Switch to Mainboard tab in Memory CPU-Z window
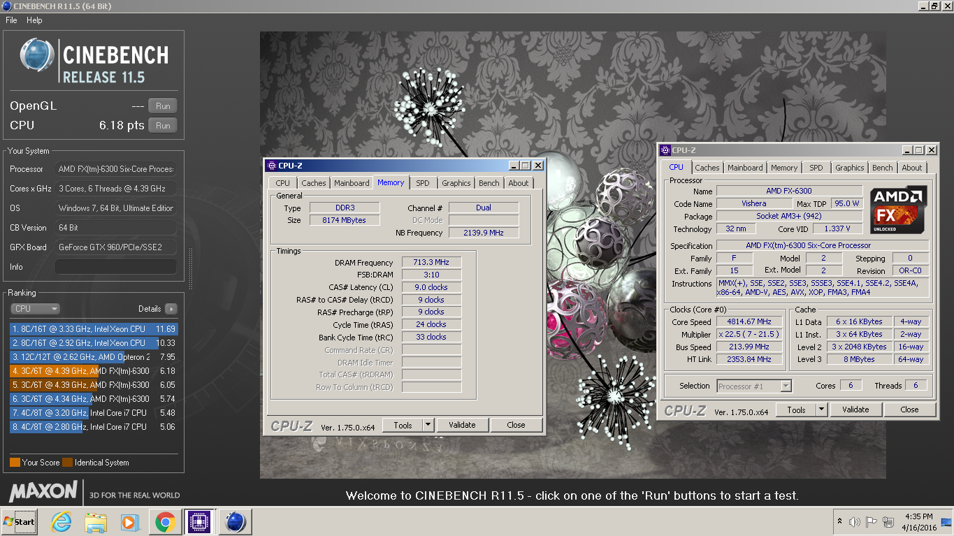The height and width of the screenshot is (536, 954). pyautogui.click(x=352, y=183)
